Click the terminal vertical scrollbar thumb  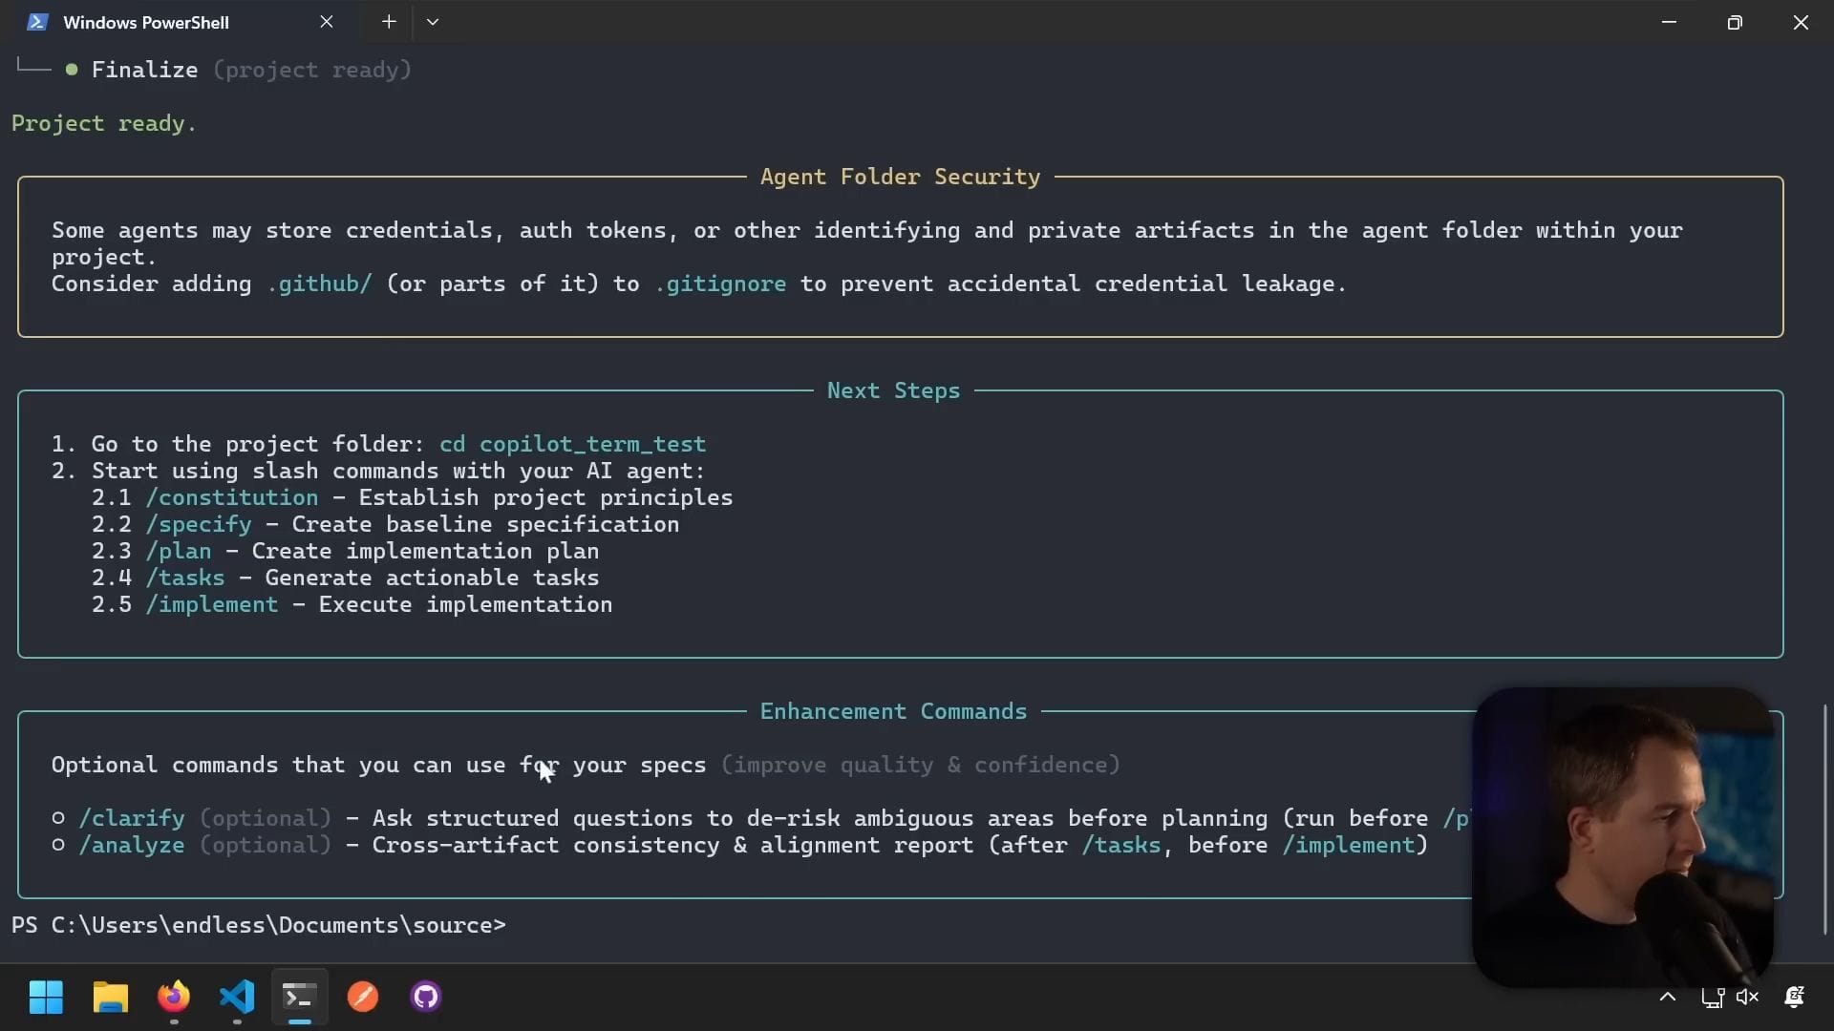point(1825,819)
